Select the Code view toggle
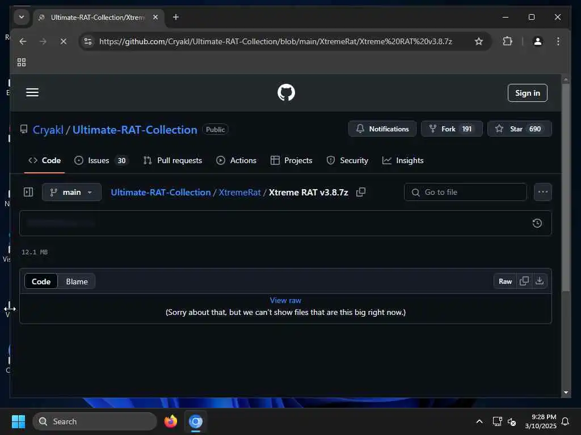Image resolution: width=581 pixels, height=435 pixels. tap(41, 282)
